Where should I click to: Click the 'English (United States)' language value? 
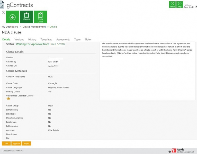point(58,88)
